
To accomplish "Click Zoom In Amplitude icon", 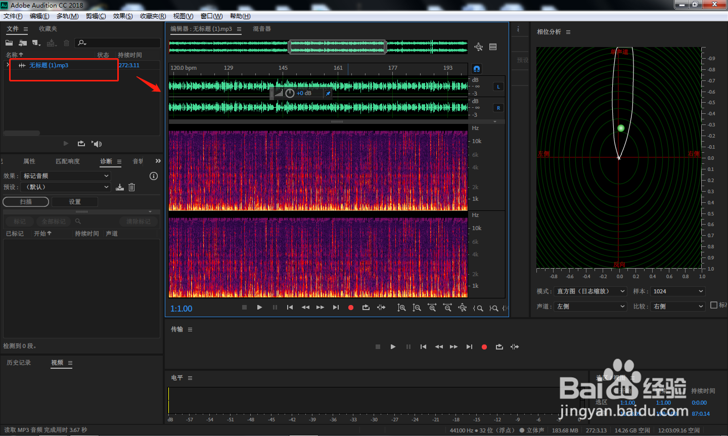I will tap(401, 308).
